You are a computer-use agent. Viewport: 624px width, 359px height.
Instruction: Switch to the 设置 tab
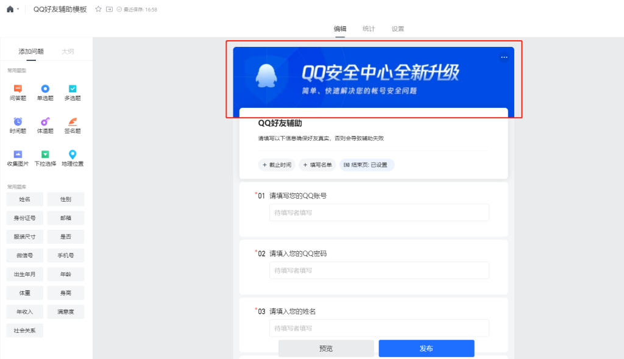397,29
